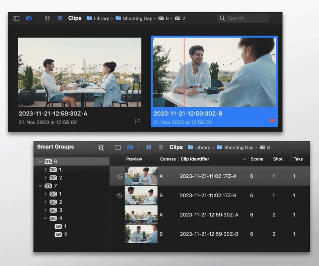Activate list view in the lower Clips toolbar
The image size is (319, 266).
[x=149, y=147]
